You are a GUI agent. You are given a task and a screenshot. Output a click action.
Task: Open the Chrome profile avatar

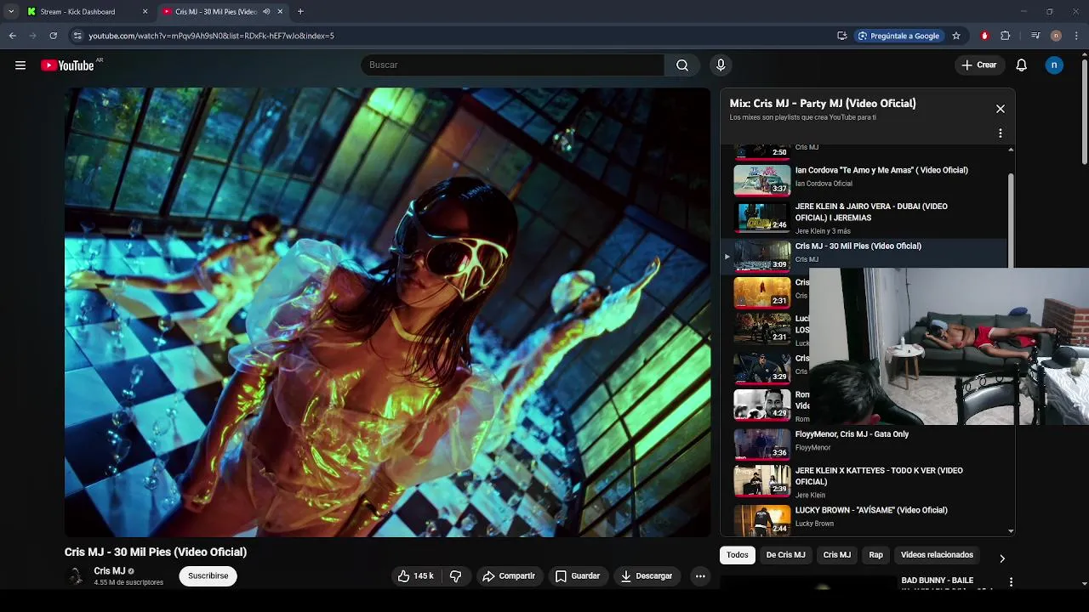[1056, 36]
